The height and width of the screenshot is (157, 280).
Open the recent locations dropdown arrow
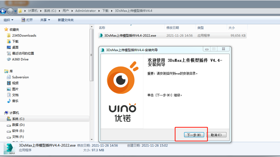coord(15,11)
